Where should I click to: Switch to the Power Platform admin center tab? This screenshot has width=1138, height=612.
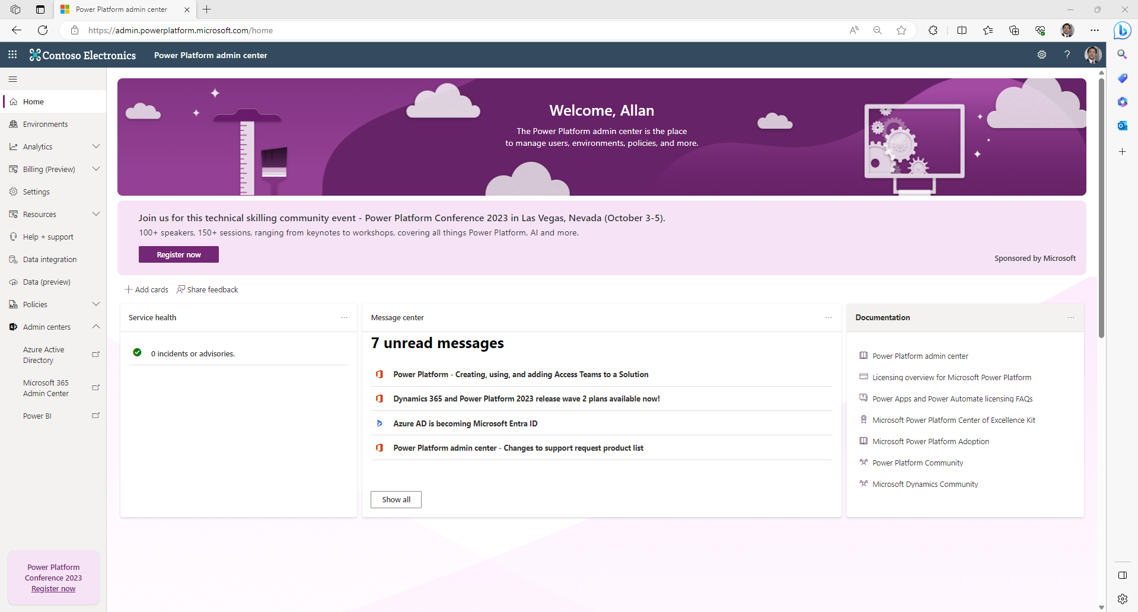tap(120, 9)
